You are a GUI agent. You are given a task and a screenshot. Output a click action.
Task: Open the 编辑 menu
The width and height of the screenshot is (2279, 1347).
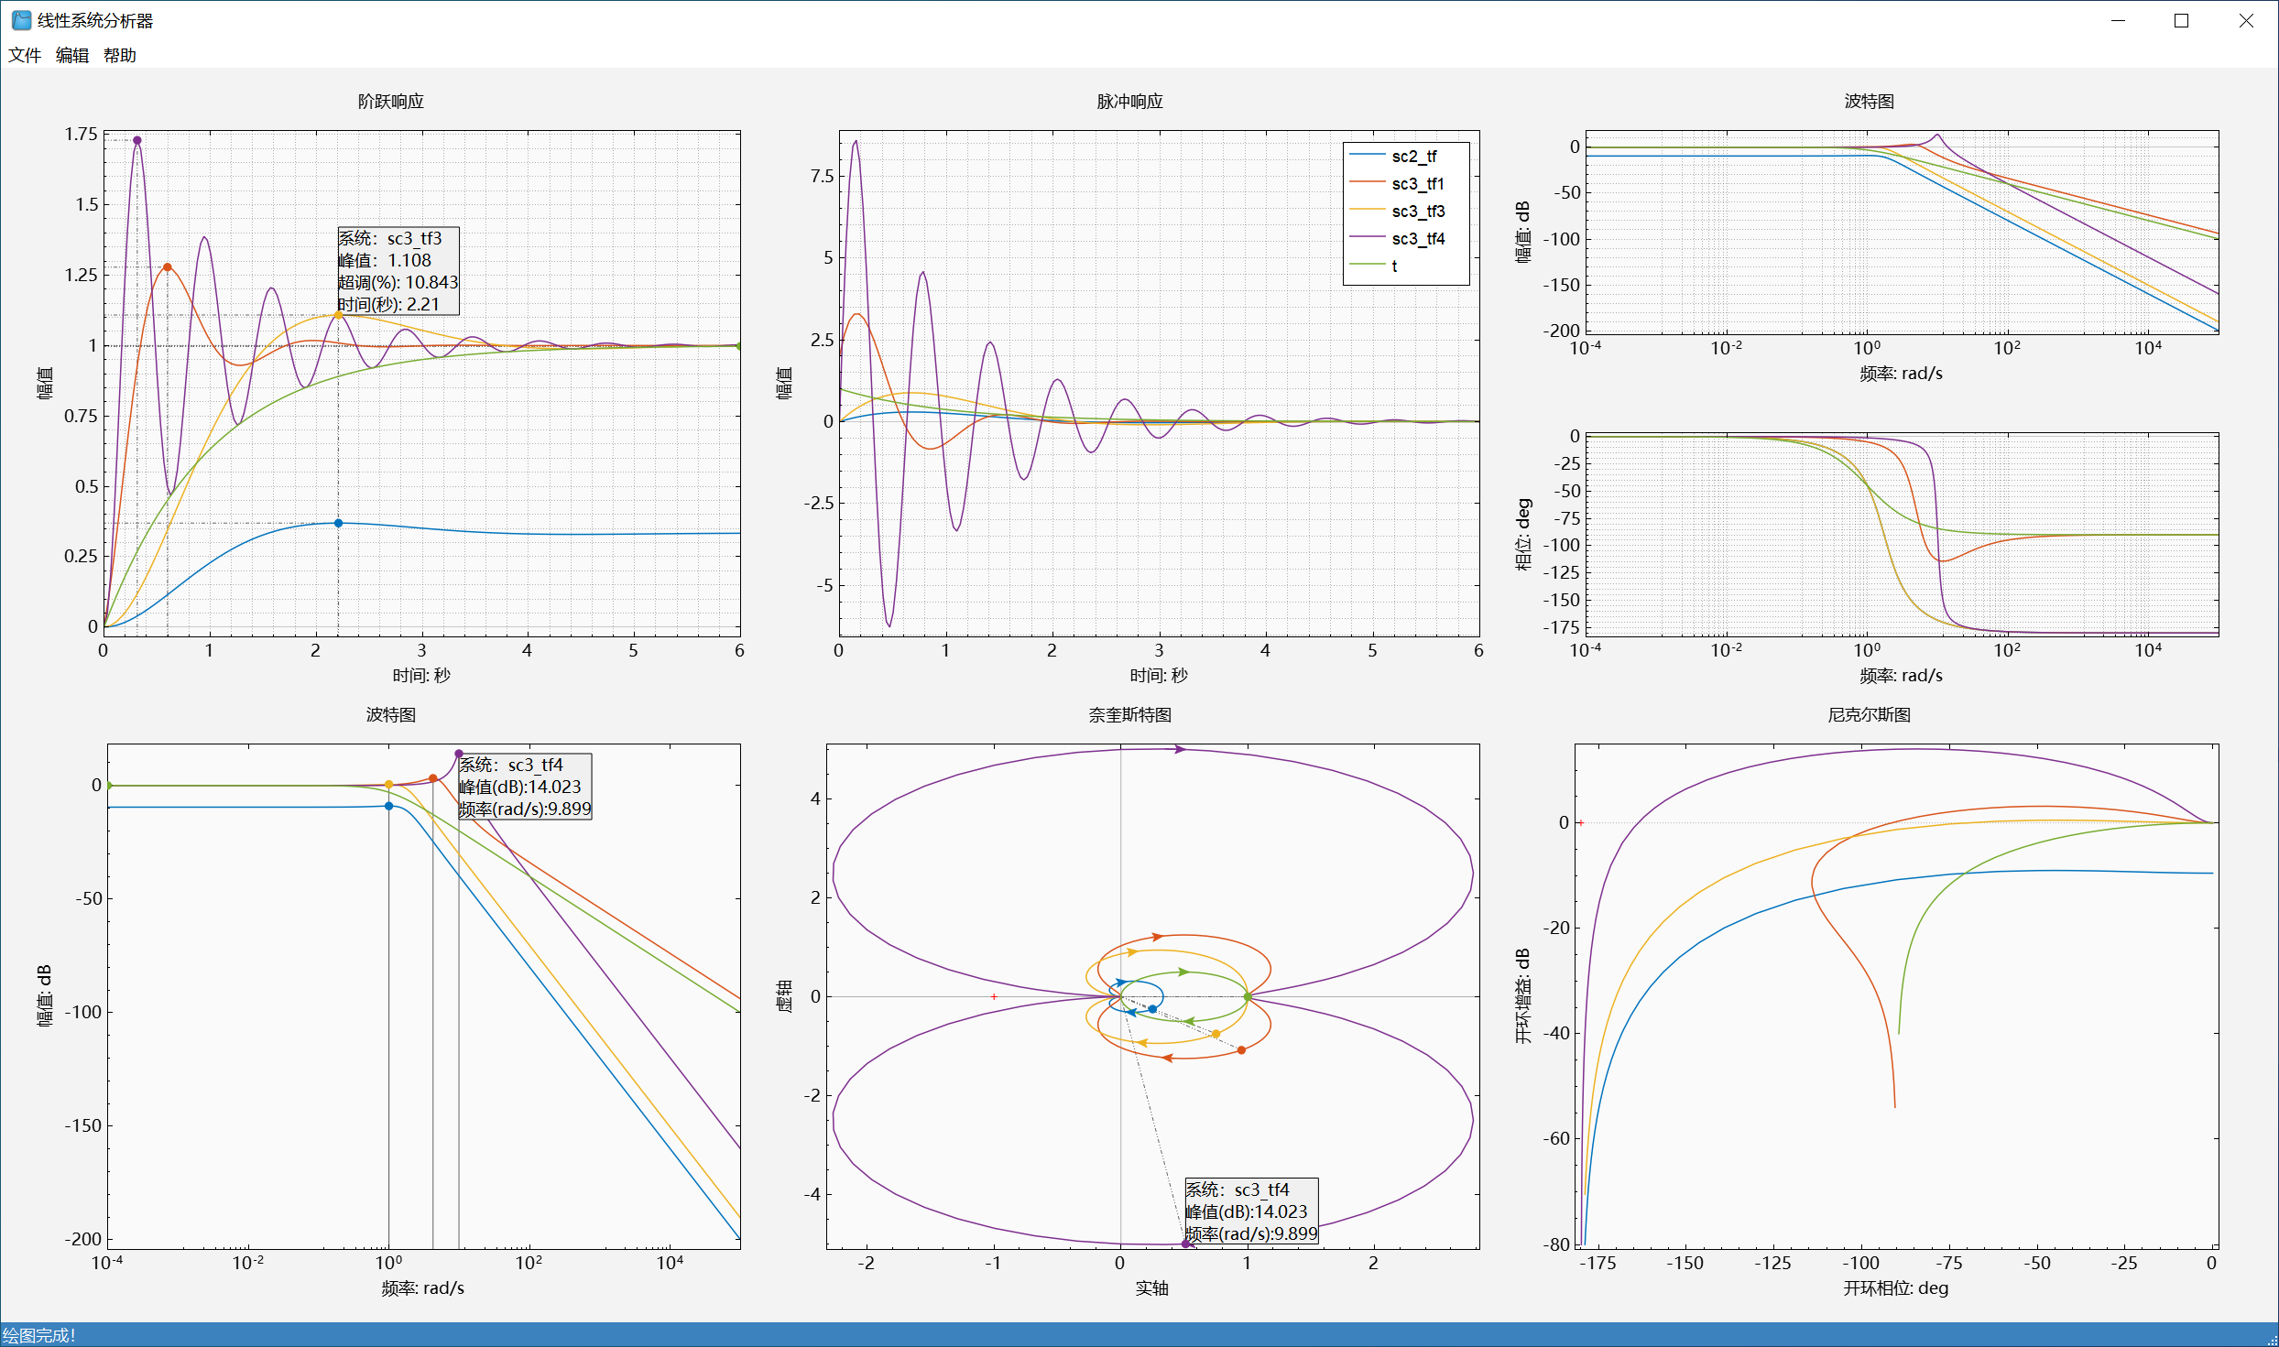tap(72, 55)
